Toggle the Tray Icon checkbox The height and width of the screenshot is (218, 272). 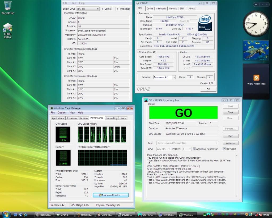point(224,149)
